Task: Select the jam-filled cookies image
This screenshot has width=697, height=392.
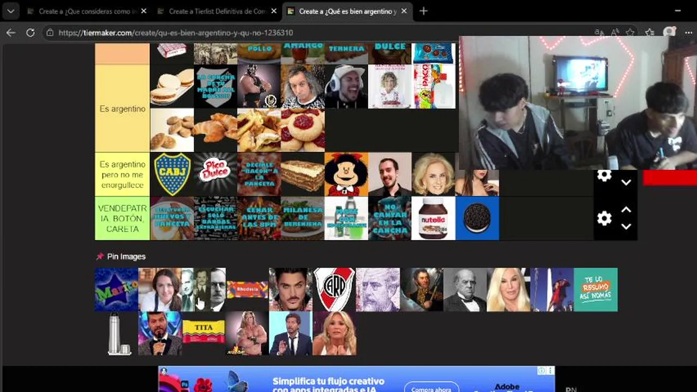Action: tap(303, 130)
